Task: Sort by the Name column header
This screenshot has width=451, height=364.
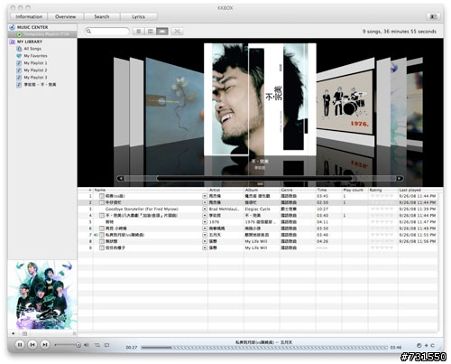Action: (151, 190)
